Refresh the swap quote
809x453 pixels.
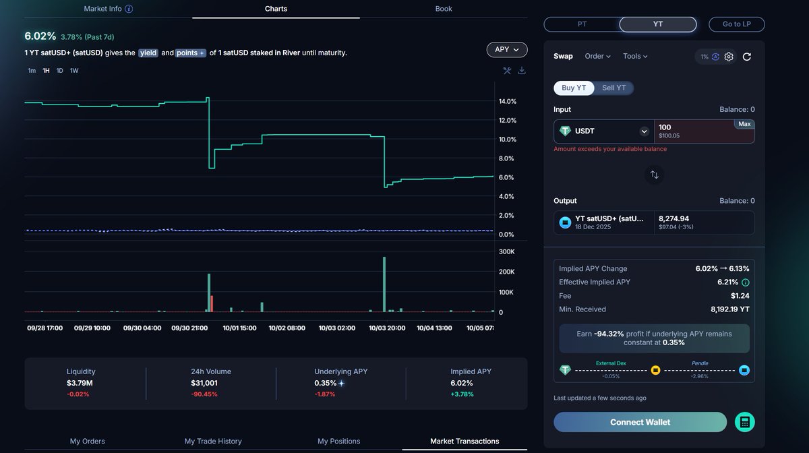pos(747,57)
